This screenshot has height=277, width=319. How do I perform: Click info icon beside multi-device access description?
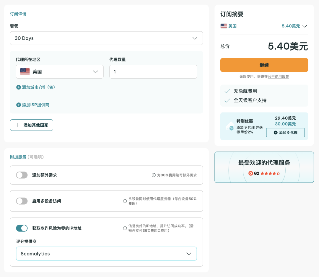(x=125, y=201)
